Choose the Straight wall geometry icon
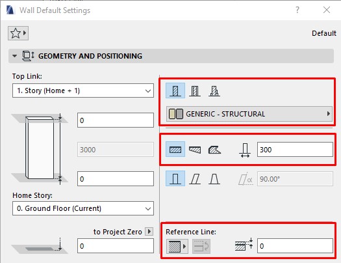Viewport: 341px width, 263px height. 175,150
